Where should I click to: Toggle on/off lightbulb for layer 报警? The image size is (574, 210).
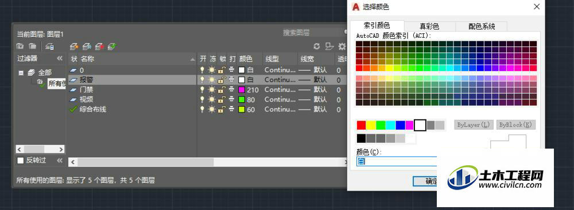coord(201,80)
